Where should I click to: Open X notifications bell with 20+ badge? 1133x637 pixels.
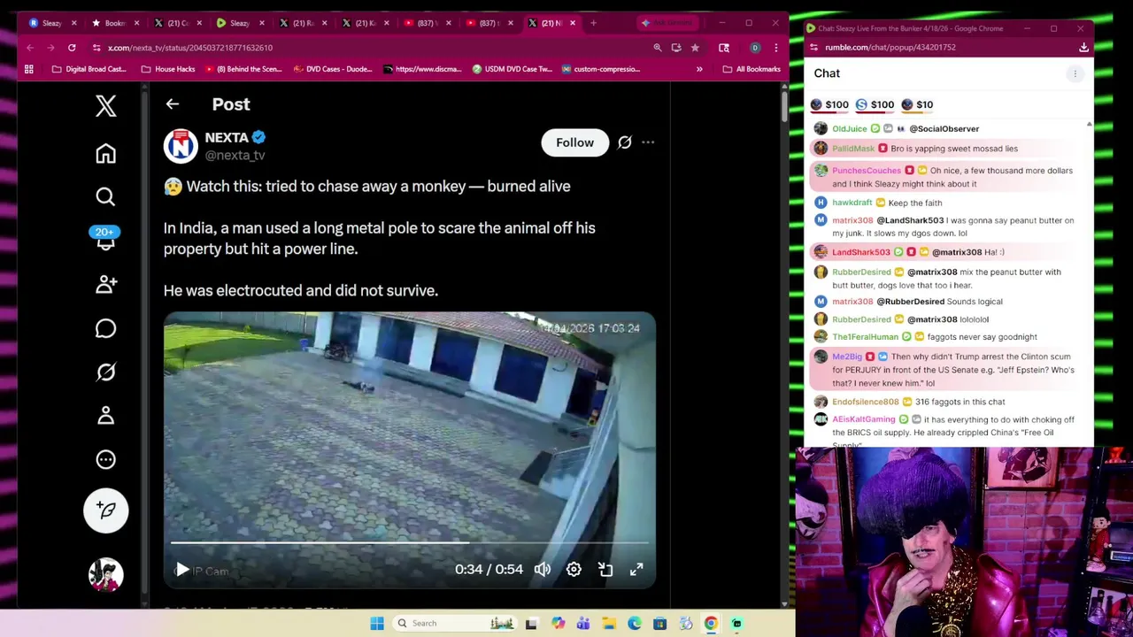[x=105, y=238]
